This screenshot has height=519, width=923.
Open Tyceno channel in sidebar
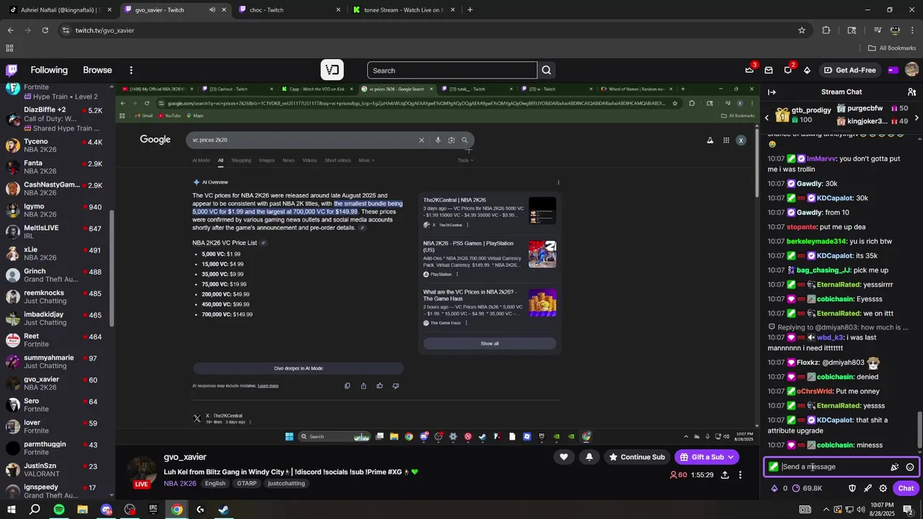tap(56, 146)
